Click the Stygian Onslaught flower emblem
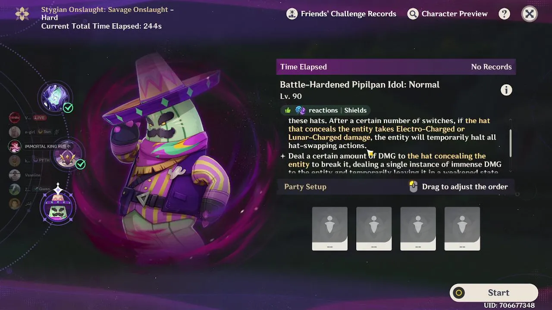Image resolution: width=552 pixels, height=310 pixels. 22,14
